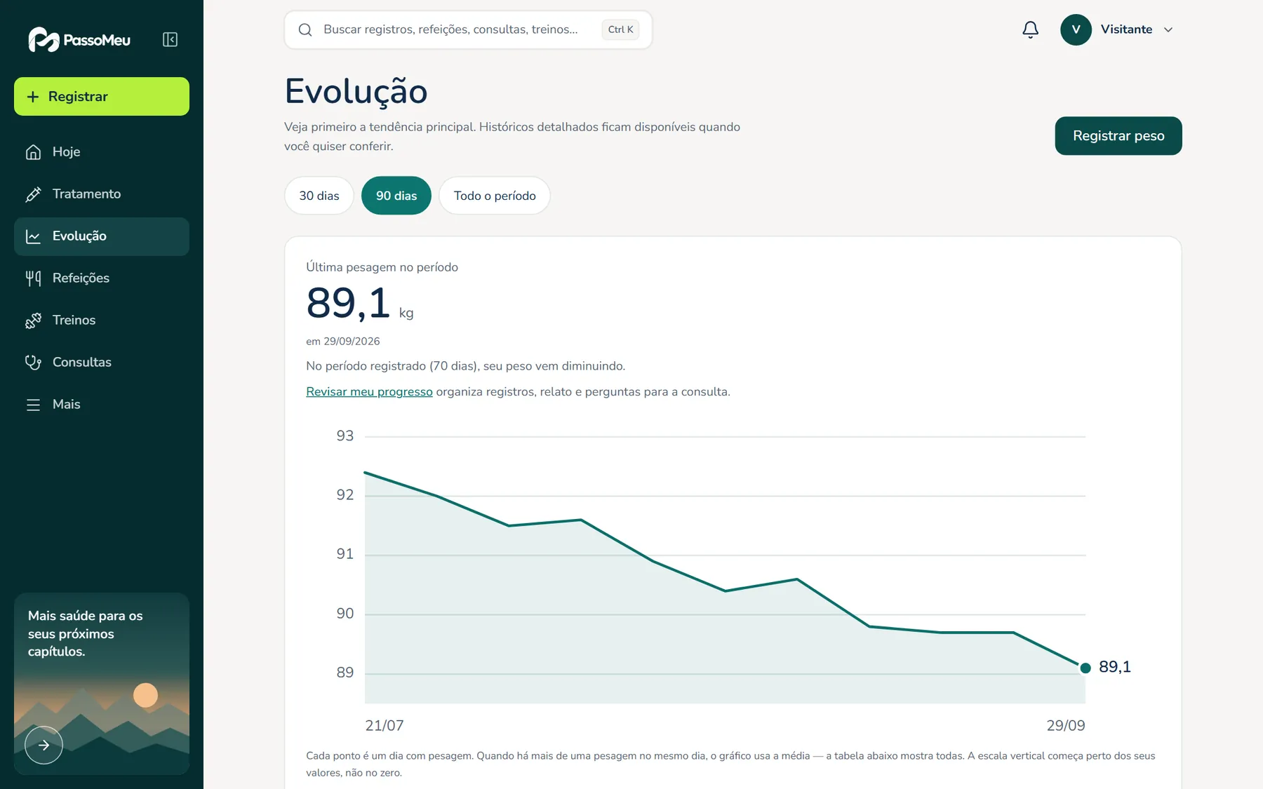Focus the Buscar registros search field
1263x789 pixels.
pyautogui.click(x=468, y=29)
